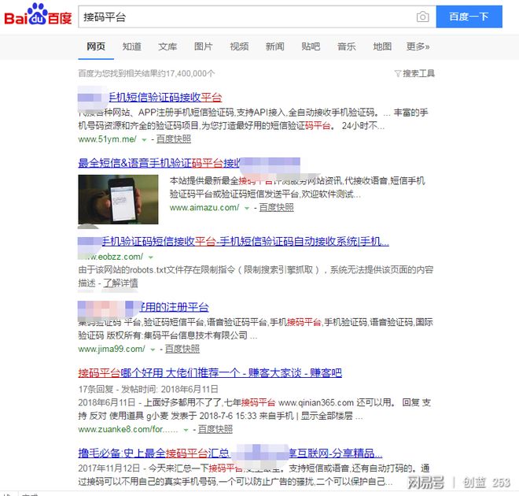
Task: Open the 音乐 tab
Action: 346,46
